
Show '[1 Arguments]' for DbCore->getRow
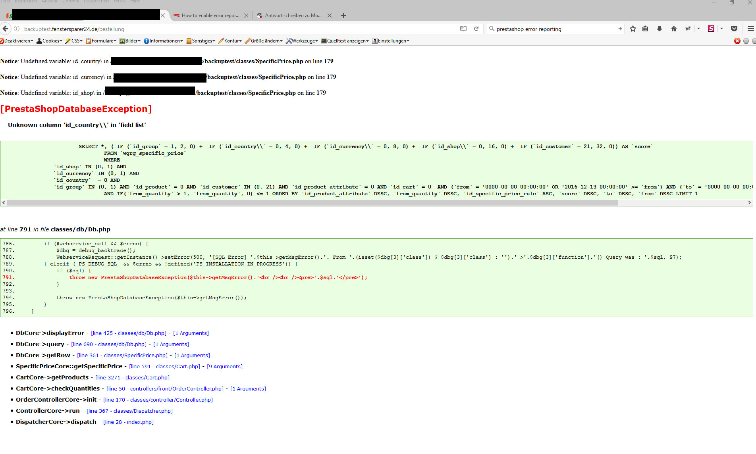point(192,355)
